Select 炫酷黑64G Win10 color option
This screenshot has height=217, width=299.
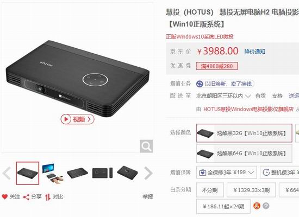[x=244, y=153]
